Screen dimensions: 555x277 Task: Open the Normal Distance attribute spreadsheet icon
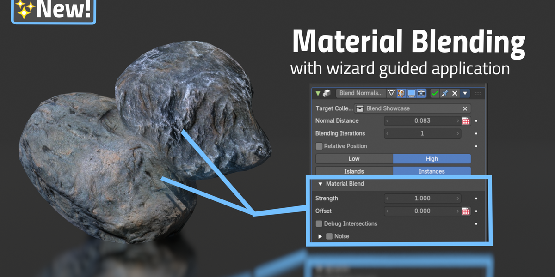pyautogui.click(x=466, y=121)
